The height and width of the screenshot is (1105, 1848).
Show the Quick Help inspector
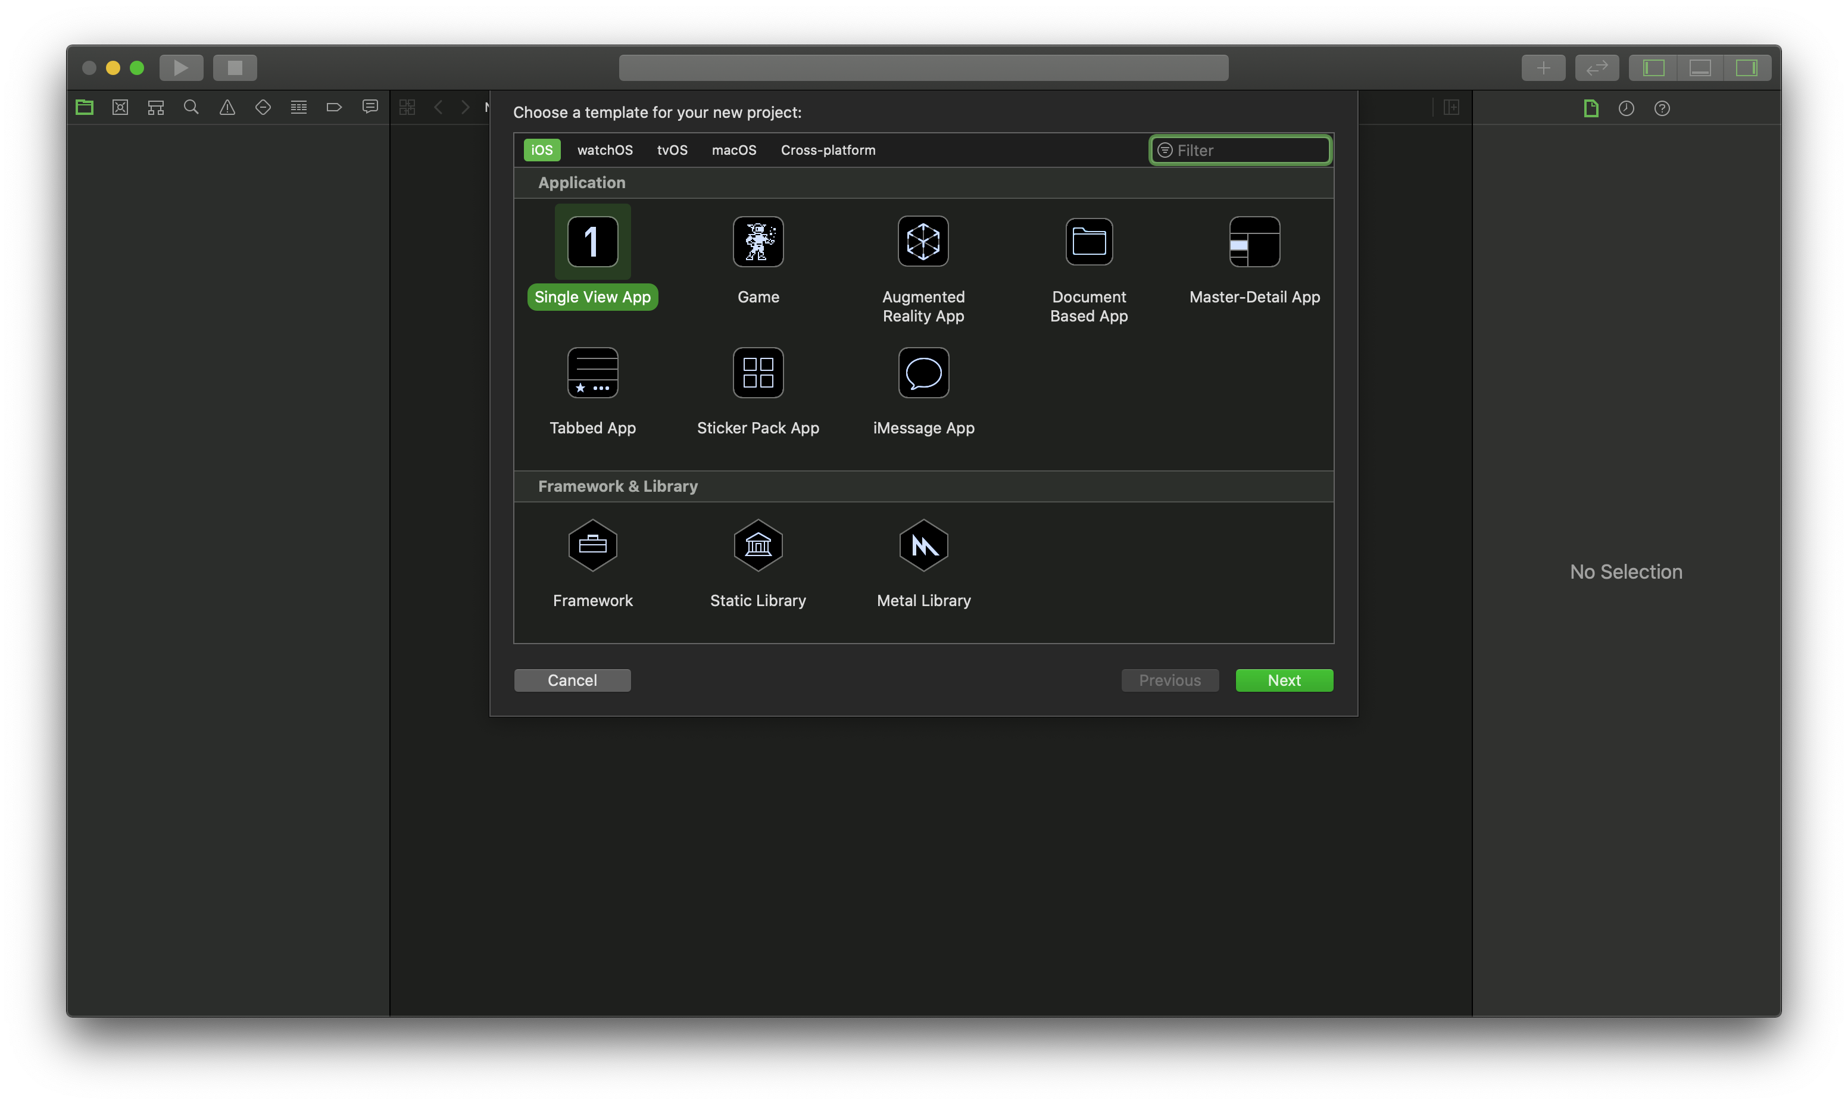pyautogui.click(x=1661, y=109)
